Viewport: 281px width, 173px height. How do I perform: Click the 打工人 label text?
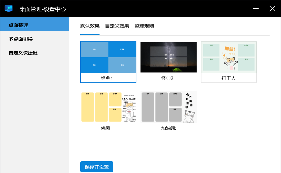pyautogui.click(x=228, y=78)
